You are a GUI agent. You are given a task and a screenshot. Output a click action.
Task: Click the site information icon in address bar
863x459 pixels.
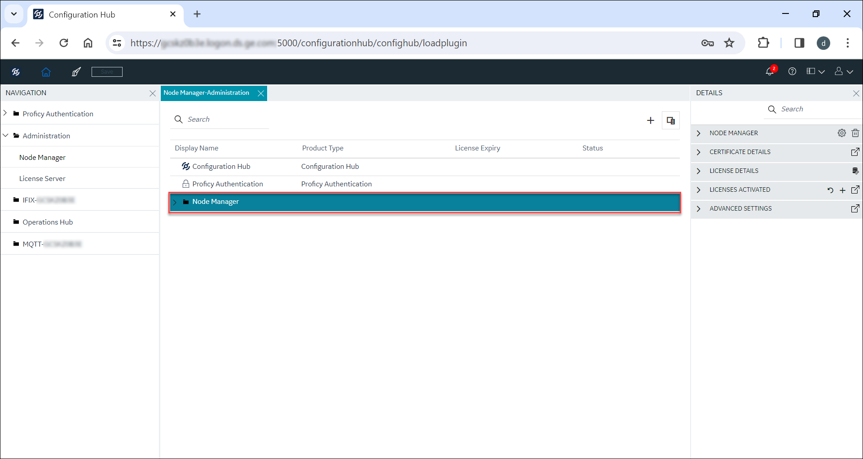(117, 43)
